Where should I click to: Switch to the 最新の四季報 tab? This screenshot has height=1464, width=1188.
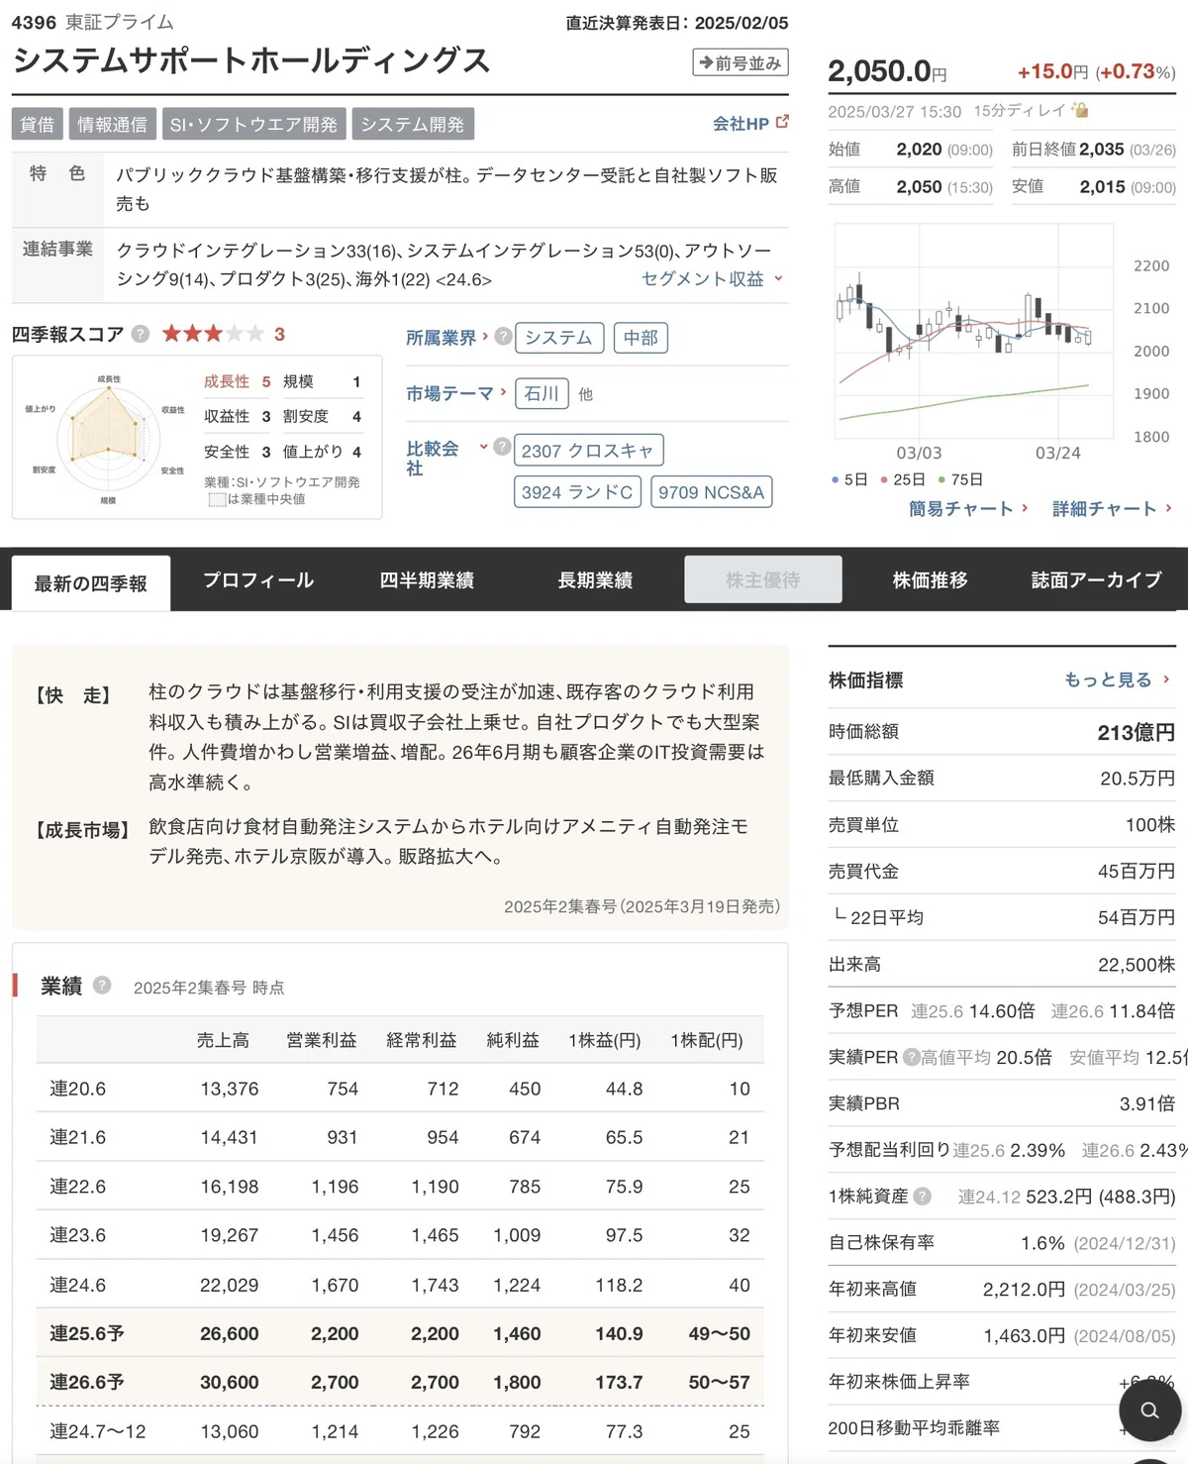(x=91, y=582)
